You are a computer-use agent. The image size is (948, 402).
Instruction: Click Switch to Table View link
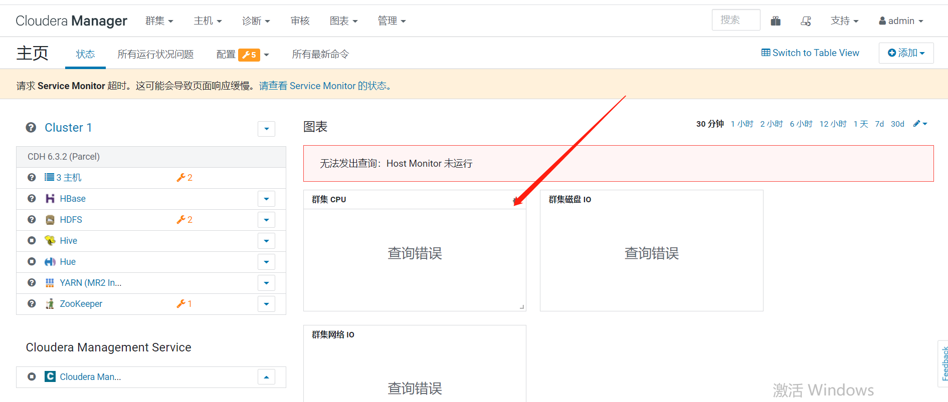click(810, 53)
